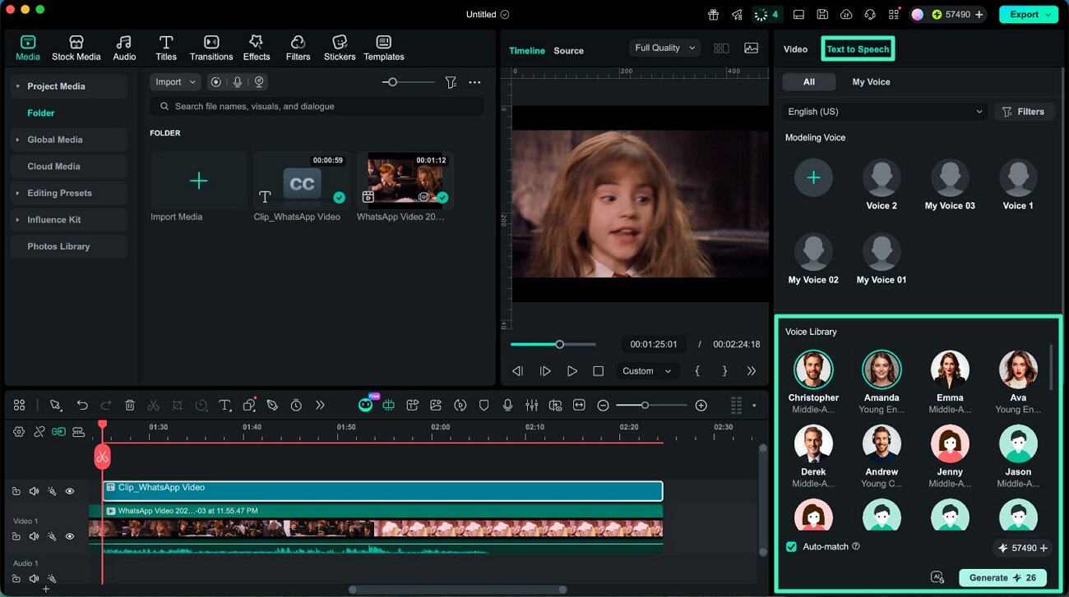The width and height of the screenshot is (1069, 597).
Task: Expand the Global Media section
Action: (18, 140)
